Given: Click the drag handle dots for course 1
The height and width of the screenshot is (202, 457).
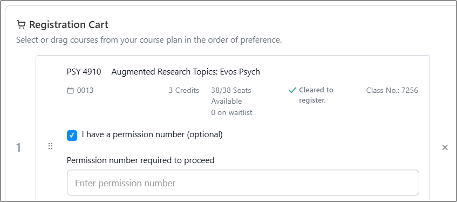Looking at the screenshot, I should (50, 146).
